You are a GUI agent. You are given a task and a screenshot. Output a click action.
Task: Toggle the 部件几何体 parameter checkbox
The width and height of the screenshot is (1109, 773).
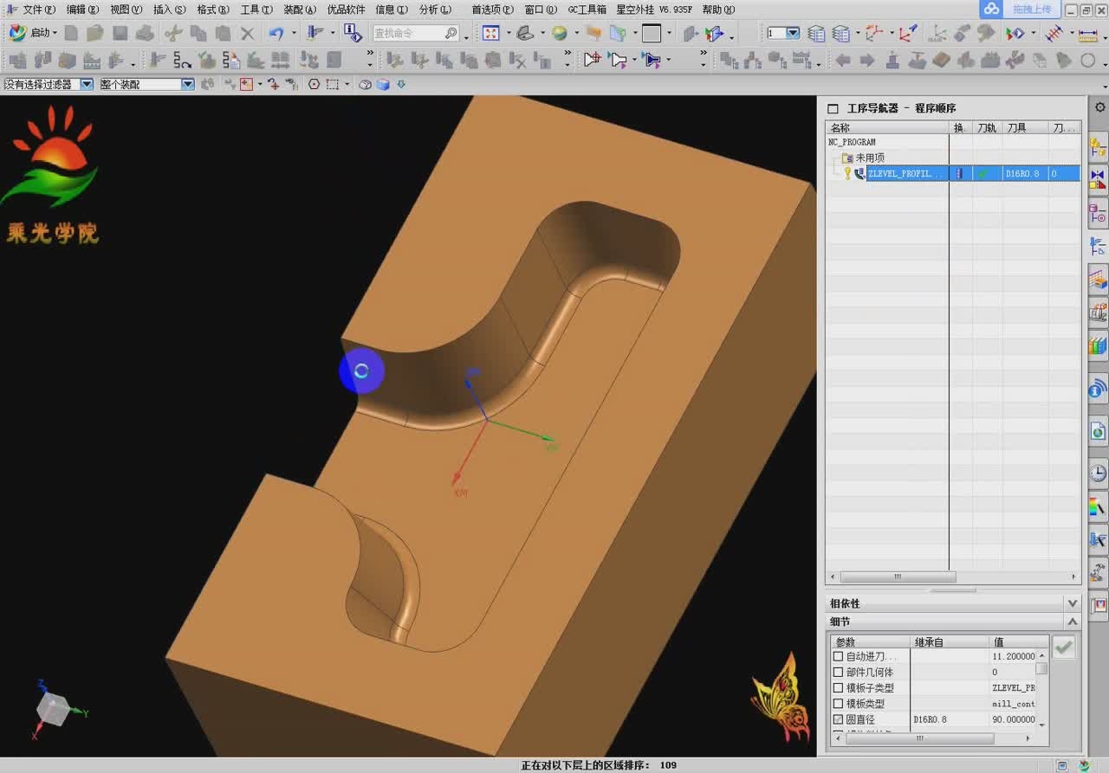click(x=838, y=672)
